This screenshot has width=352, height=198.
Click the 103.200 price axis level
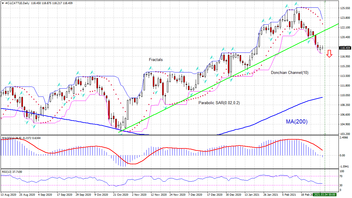coord(345,134)
